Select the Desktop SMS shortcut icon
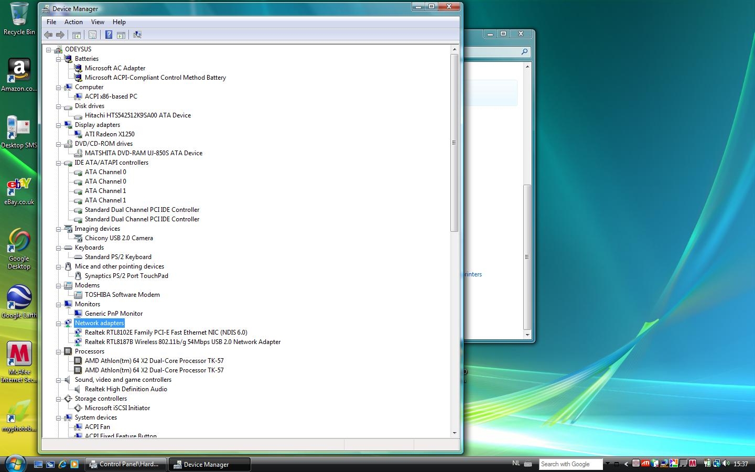Screen dimensions: 755x472 click(x=19, y=132)
